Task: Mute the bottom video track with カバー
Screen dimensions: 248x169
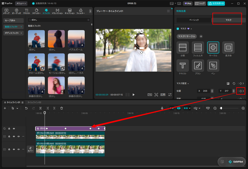Action: coord(18,149)
